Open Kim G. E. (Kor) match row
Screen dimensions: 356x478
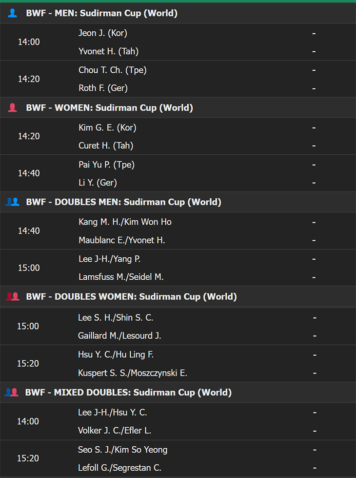pyautogui.click(x=178, y=136)
